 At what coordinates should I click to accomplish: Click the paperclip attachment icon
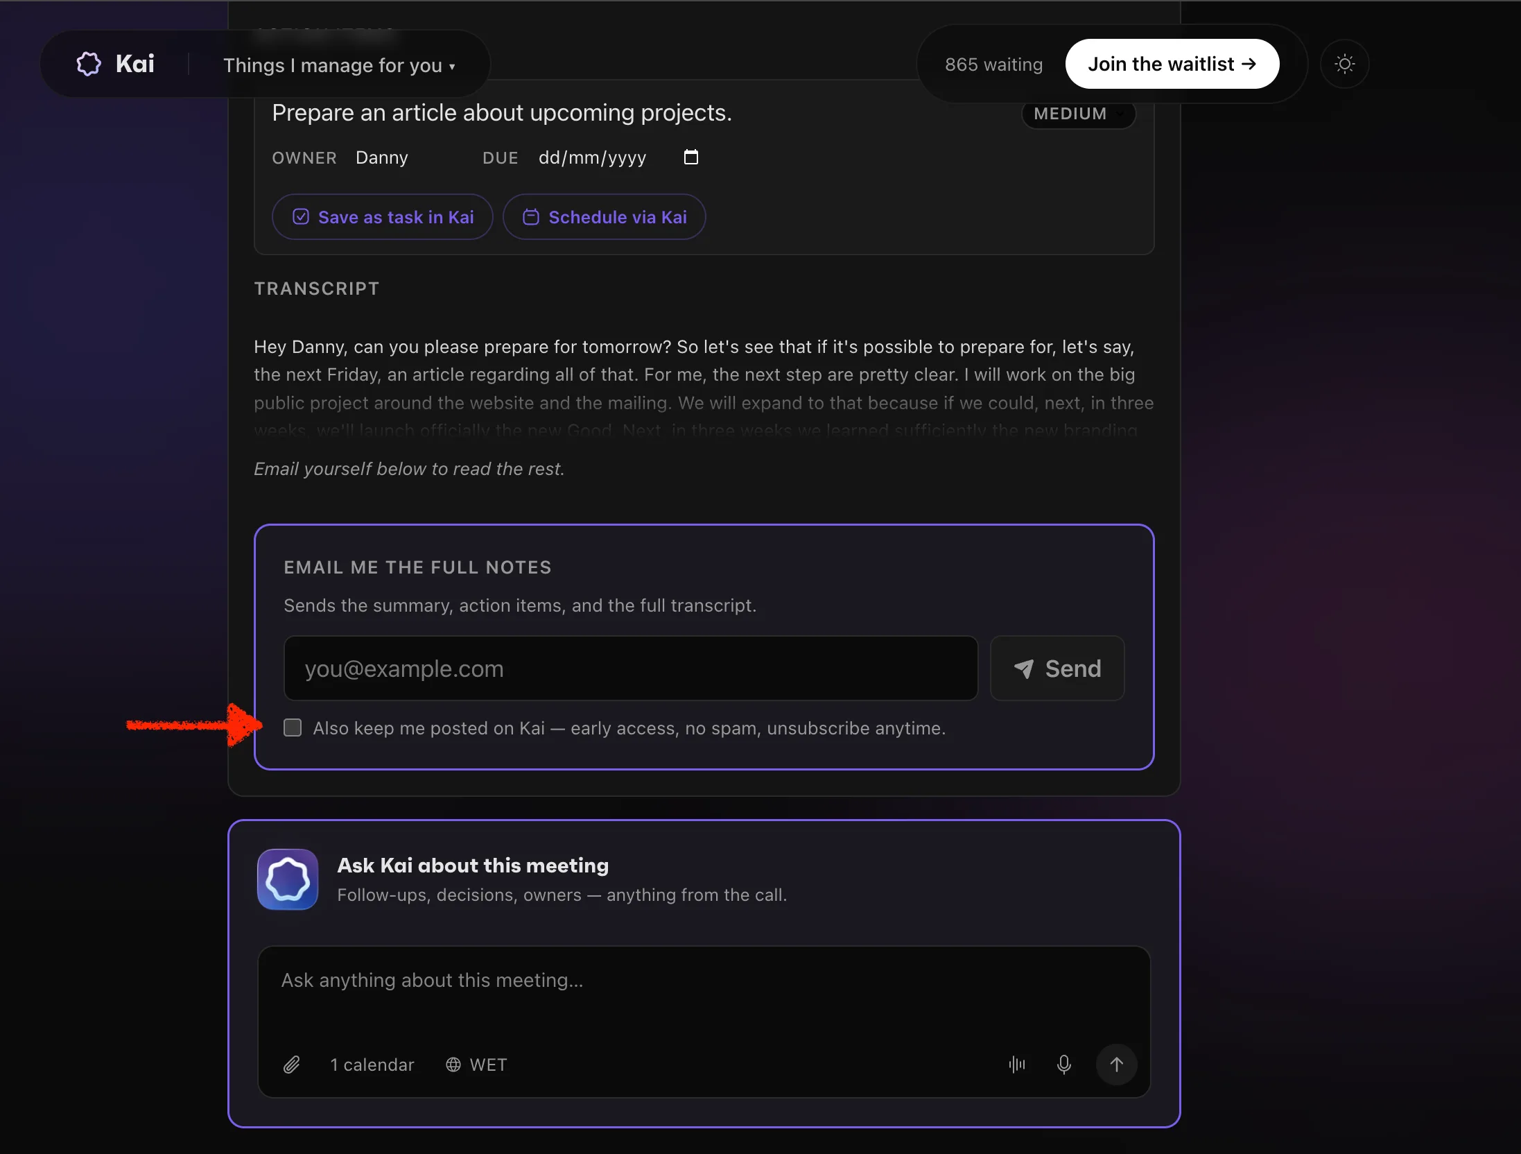pos(292,1065)
